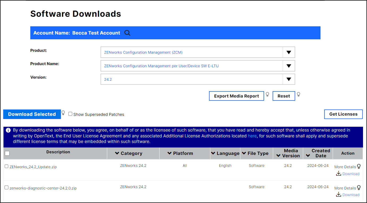
Task: Tick the select-all checkbox in table header
Action: 7,153
